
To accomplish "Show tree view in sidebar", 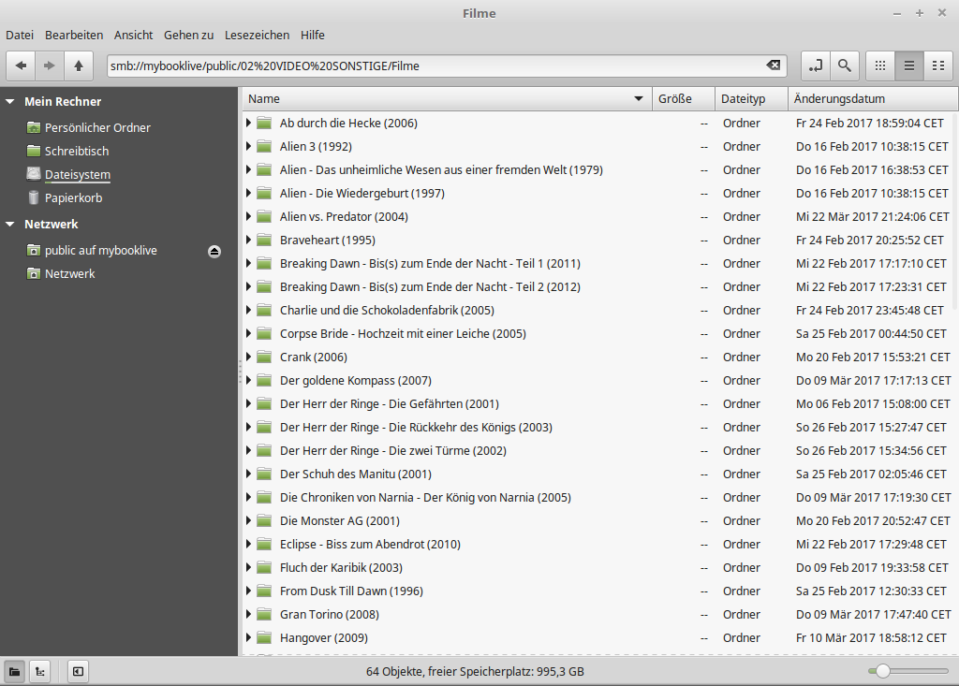I will (40, 671).
